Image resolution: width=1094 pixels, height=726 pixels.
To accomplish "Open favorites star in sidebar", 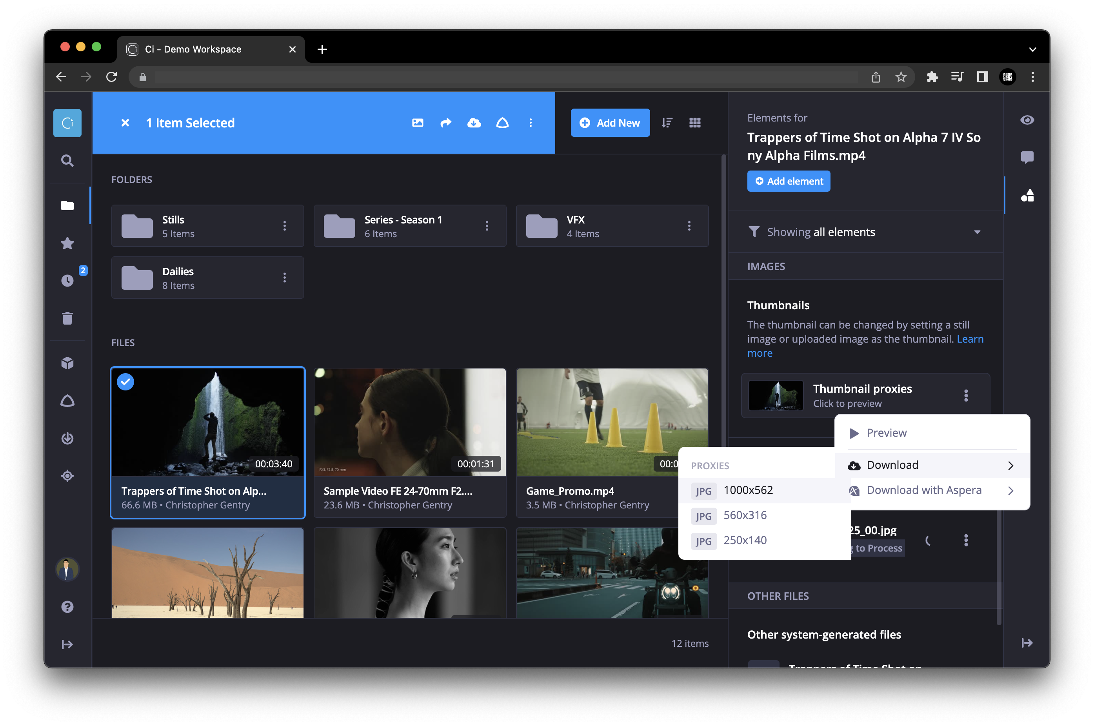I will pyautogui.click(x=67, y=243).
